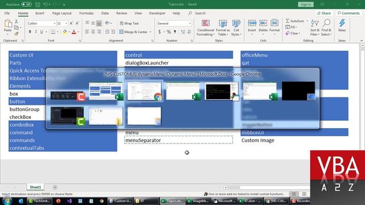Viewport: 365px width, 205px height.
Task: Select the Custom Image cell
Action: click(x=294, y=140)
